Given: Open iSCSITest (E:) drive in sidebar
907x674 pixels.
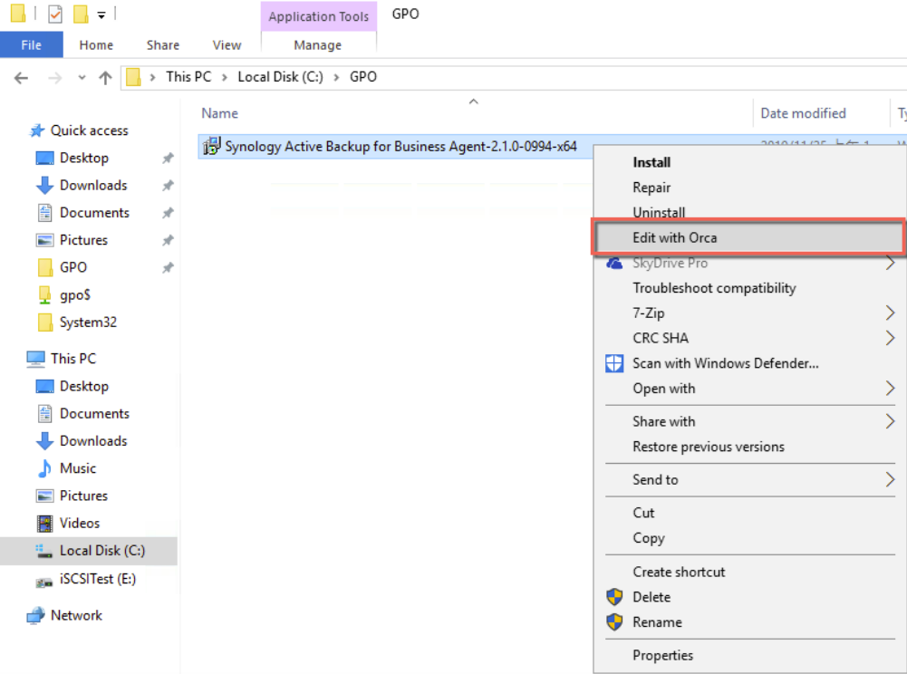Looking at the screenshot, I should point(97,578).
